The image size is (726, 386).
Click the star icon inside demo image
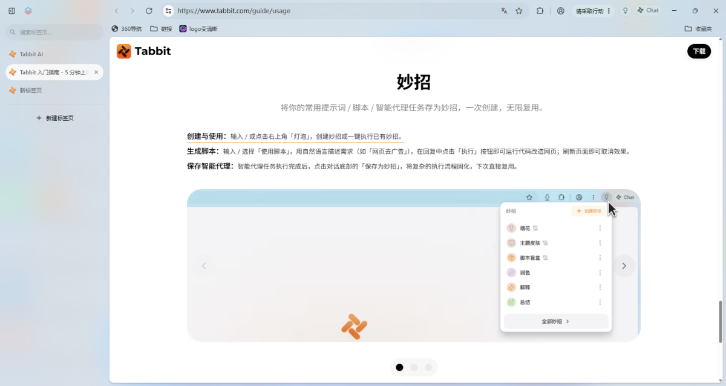[529, 198]
